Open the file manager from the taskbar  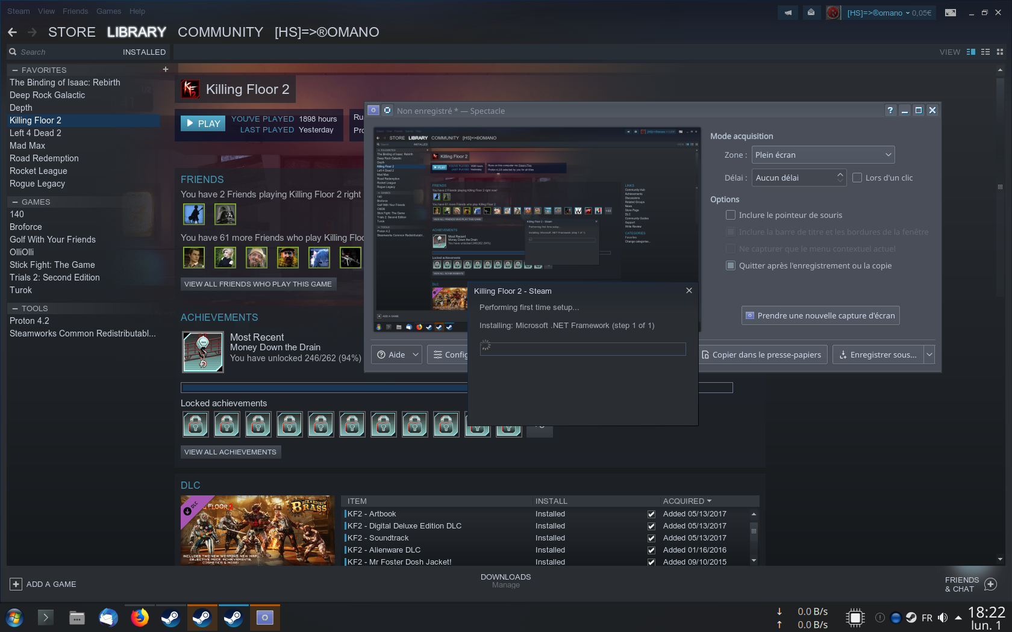tap(77, 618)
